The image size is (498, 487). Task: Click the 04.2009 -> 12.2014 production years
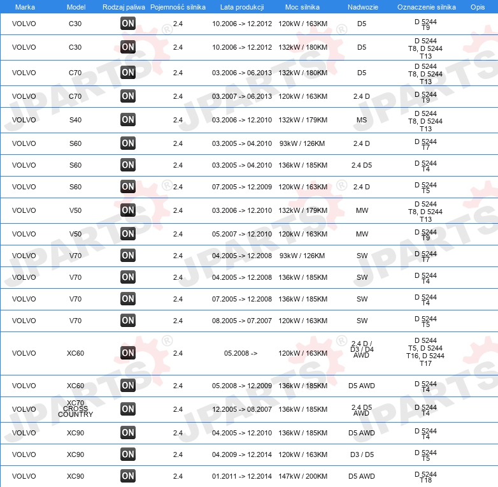[x=242, y=454]
